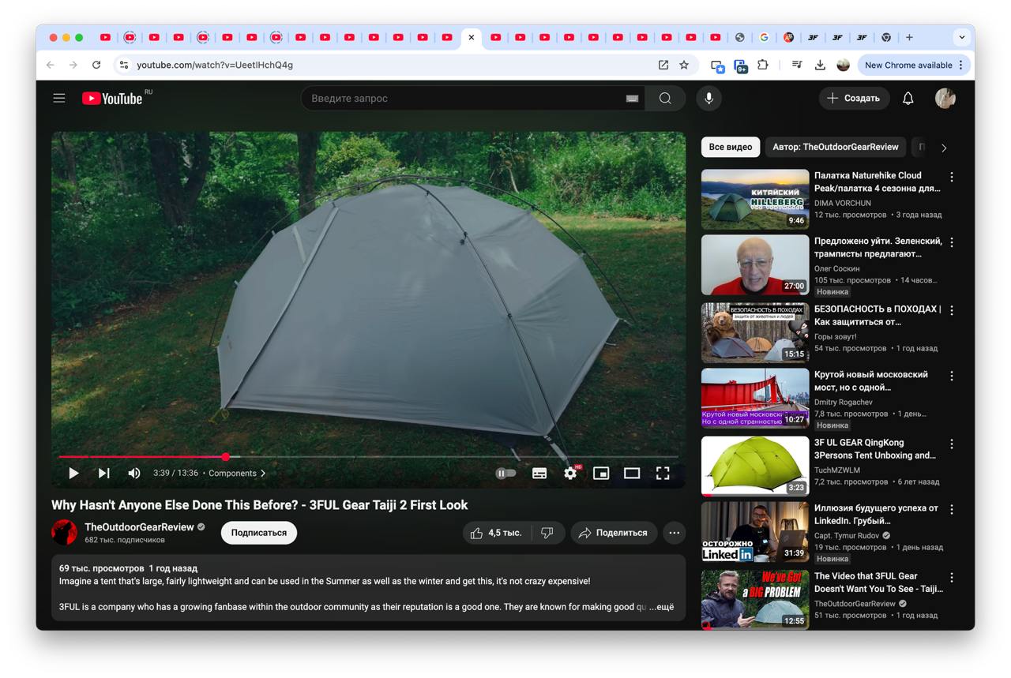1011x678 pixels.
Task: Select the Автор: TheOutdoorGearReview chip
Action: point(835,147)
